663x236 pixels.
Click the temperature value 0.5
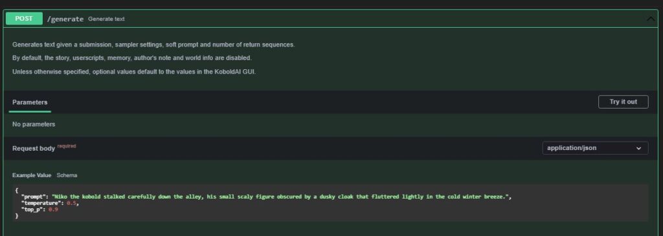[x=72, y=204]
